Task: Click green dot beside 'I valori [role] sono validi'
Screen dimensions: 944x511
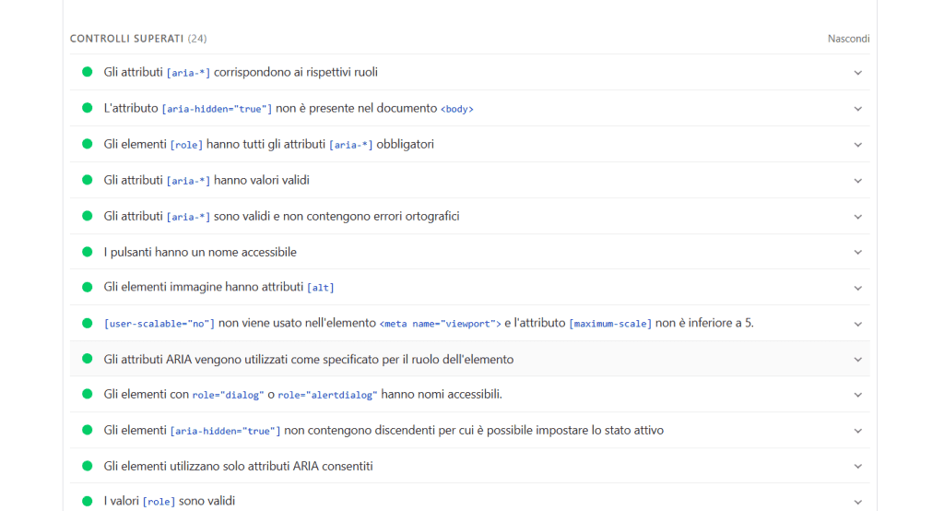Action: pos(88,501)
